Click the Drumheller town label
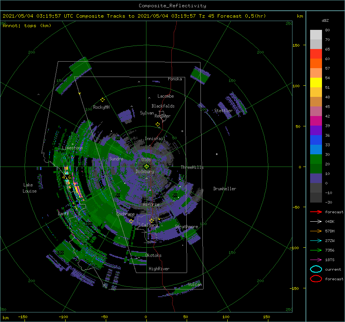345x322 pixels. [225, 189]
